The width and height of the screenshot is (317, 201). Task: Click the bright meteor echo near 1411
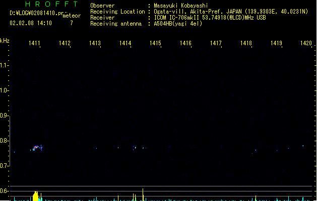(x=36, y=148)
